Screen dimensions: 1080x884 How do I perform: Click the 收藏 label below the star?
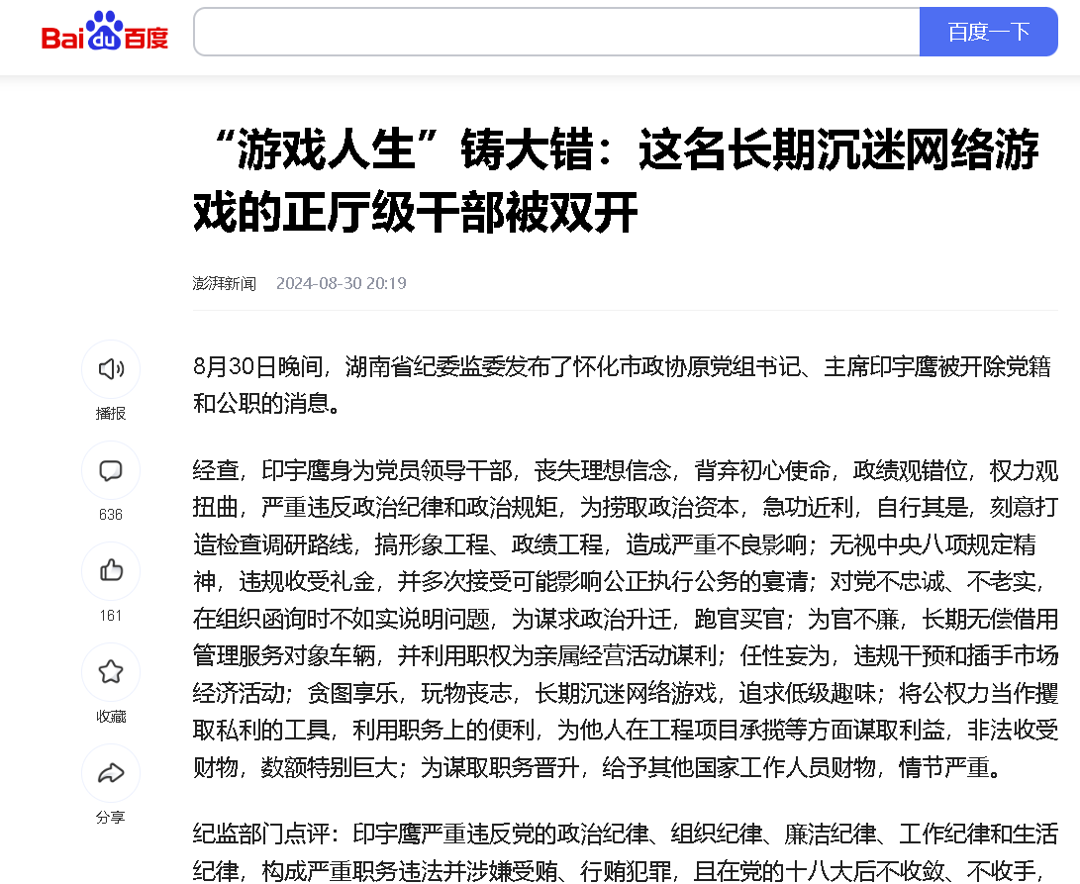[111, 717]
